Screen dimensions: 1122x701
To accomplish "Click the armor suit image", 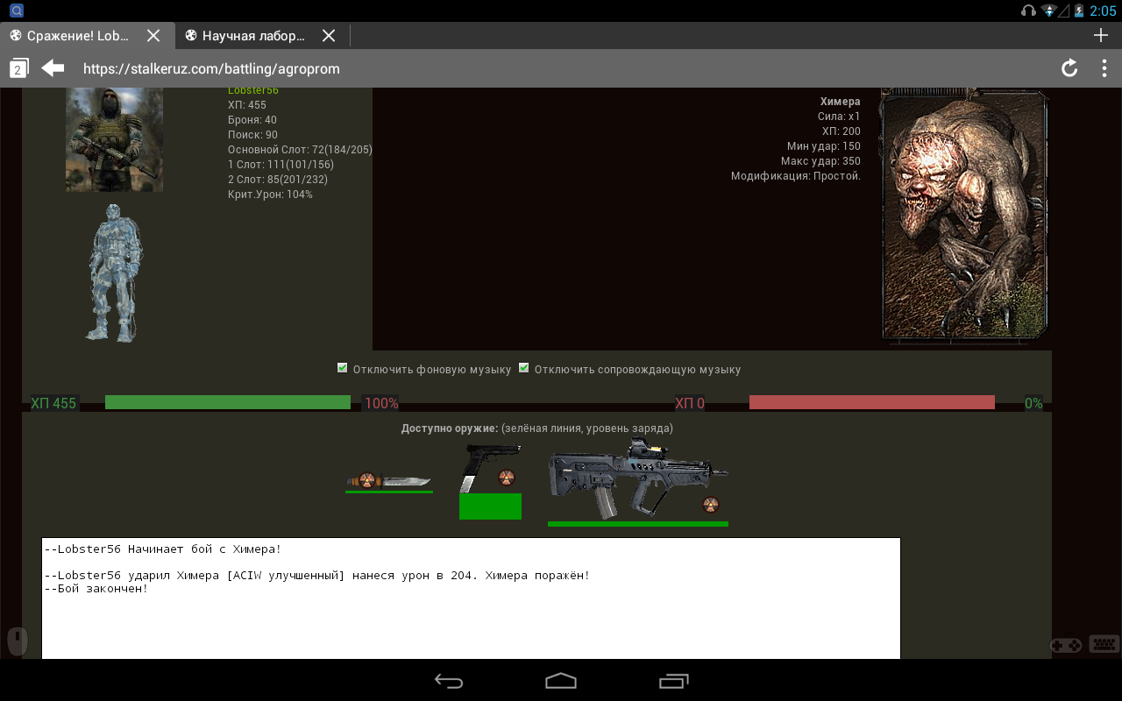I will [115, 273].
